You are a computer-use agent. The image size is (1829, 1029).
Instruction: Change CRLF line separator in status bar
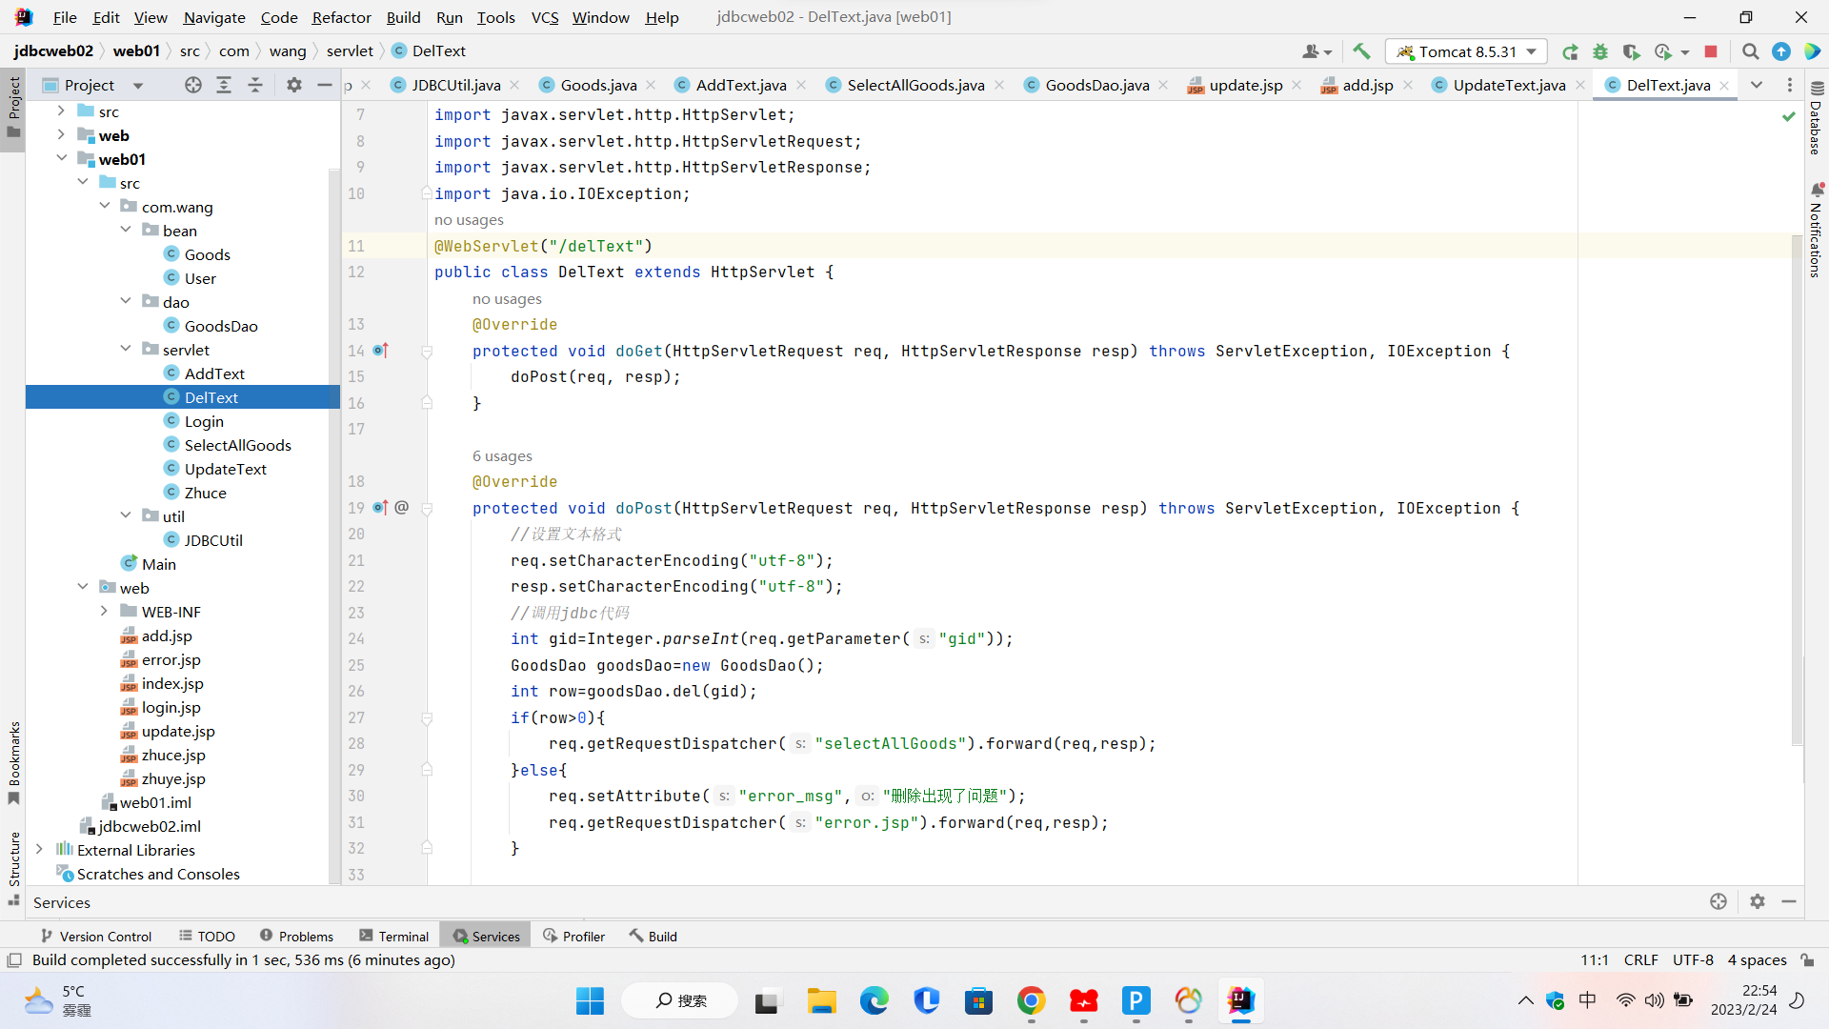coord(1640,959)
